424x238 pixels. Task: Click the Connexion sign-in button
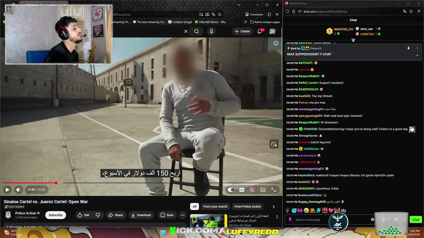(254, 15)
